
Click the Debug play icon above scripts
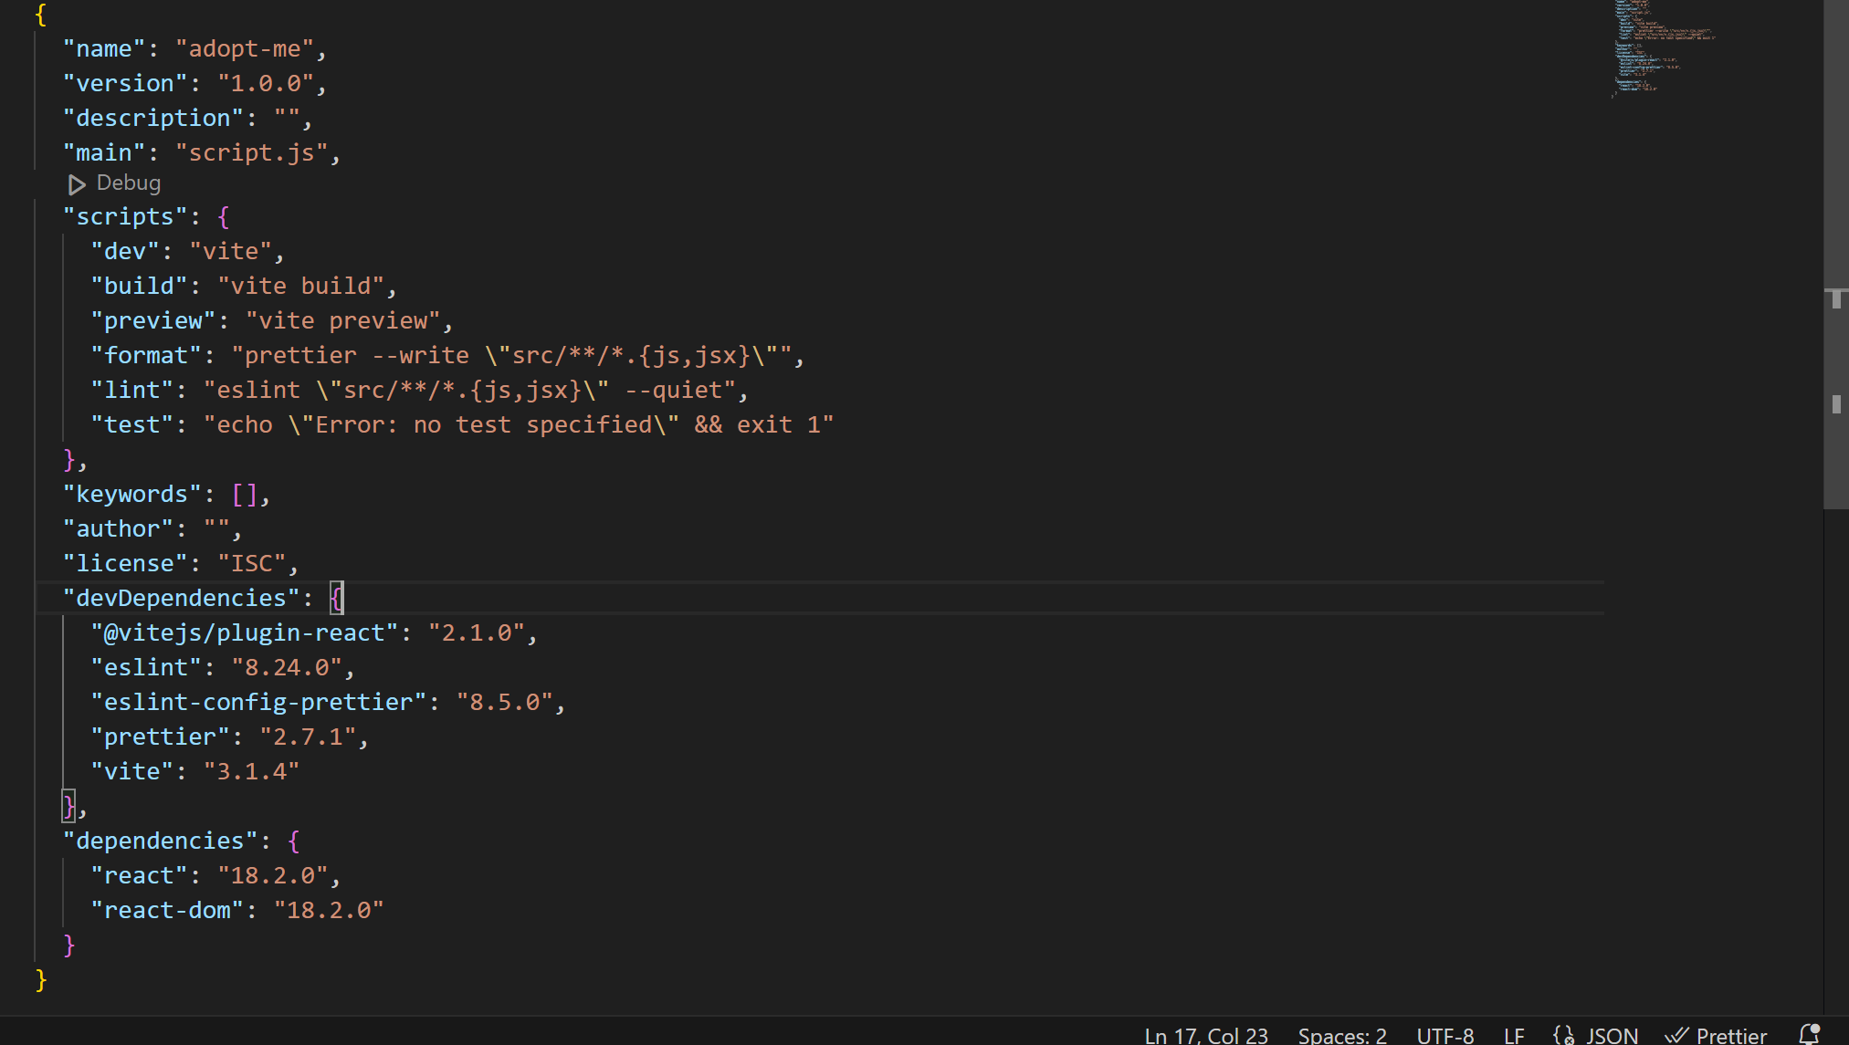[x=77, y=184]
